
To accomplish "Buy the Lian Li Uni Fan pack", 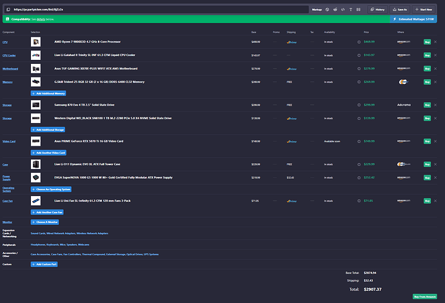I will pos(427,200).
